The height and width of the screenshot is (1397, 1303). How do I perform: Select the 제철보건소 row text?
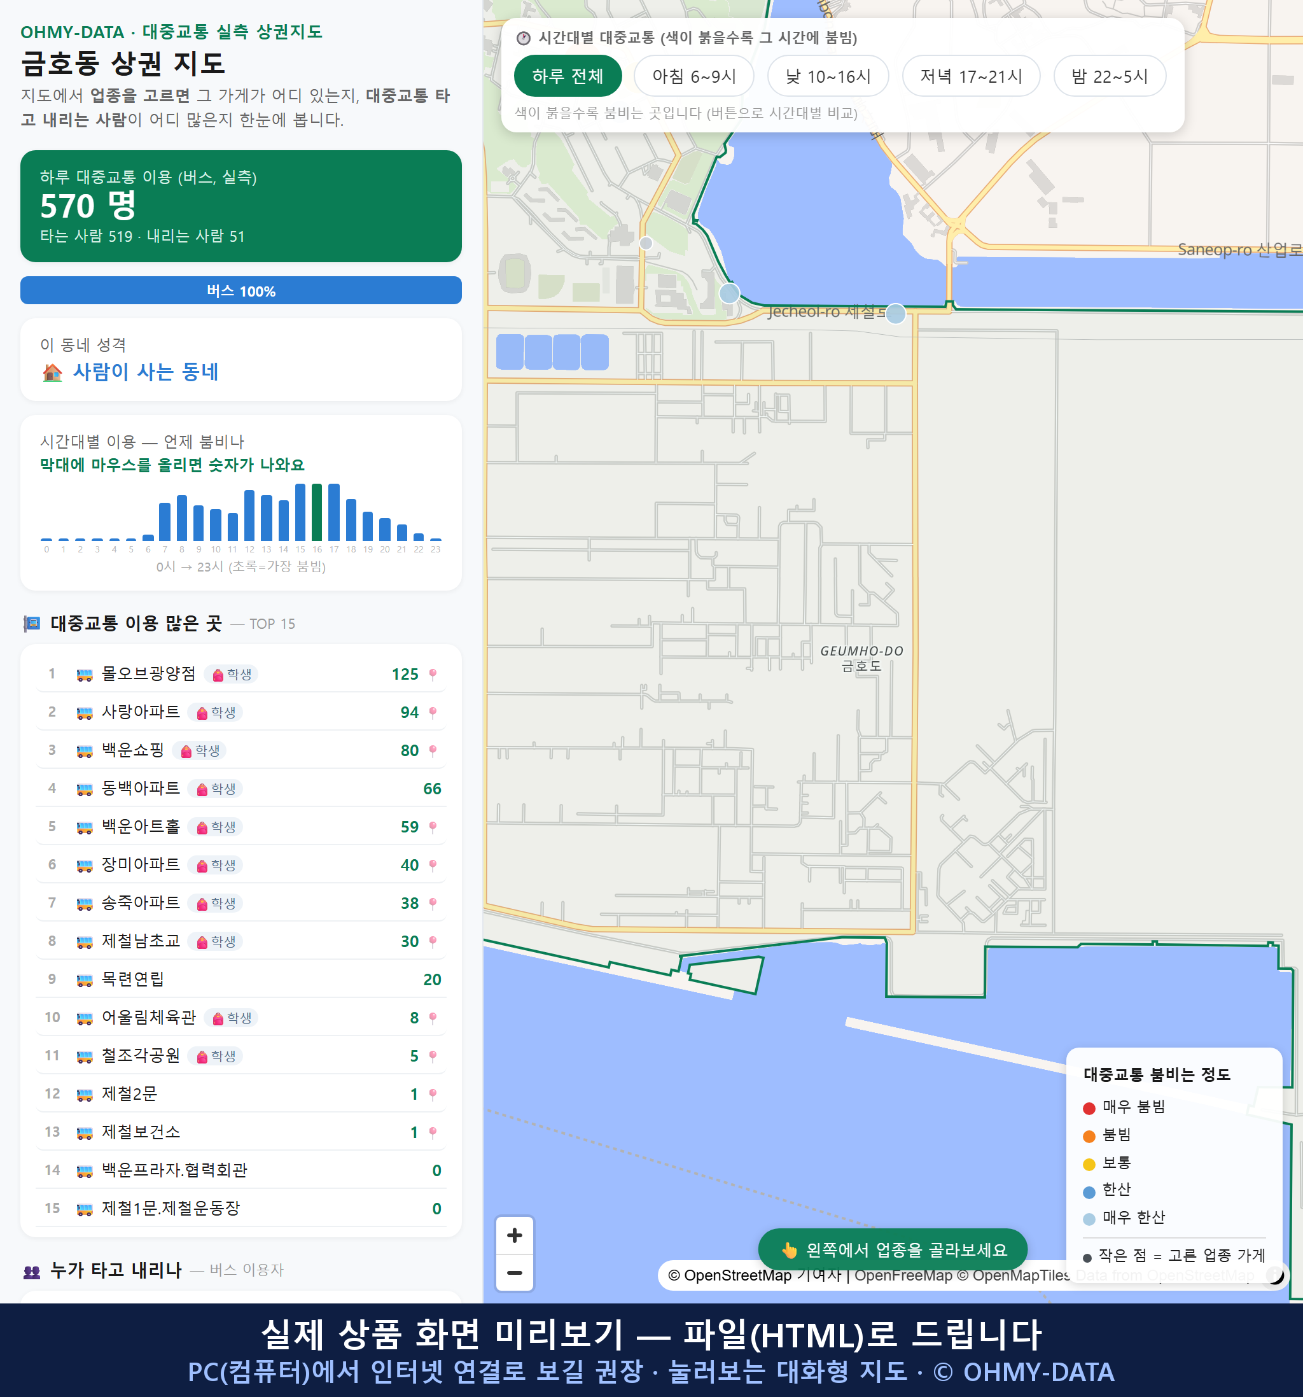[141, 1132]
